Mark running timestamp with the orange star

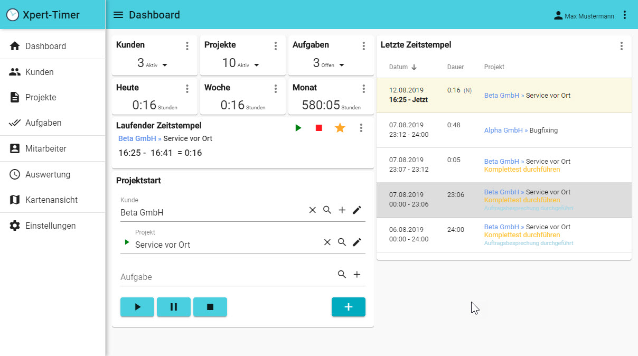(340, 128)
